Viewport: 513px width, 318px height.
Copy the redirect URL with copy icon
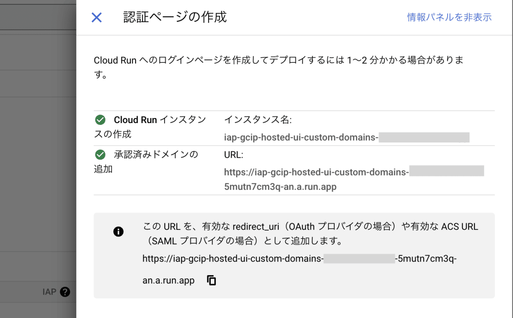click(x=211, y=280)
